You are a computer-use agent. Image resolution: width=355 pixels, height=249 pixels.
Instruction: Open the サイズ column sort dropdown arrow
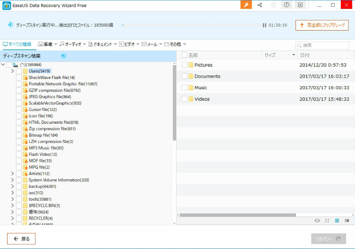pos(293,55)
